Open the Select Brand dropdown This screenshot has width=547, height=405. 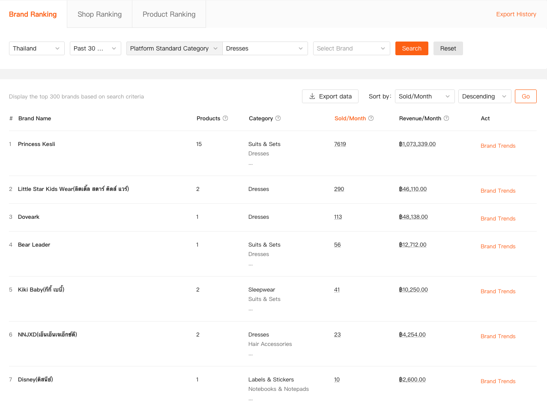[x=351, y=48]
